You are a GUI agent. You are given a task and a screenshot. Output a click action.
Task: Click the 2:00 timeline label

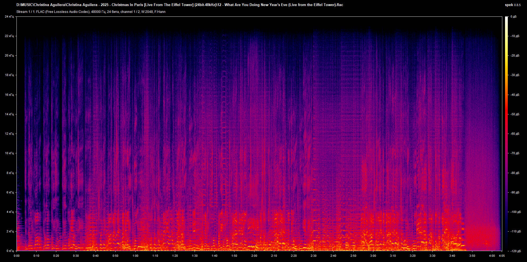(254, 255)
